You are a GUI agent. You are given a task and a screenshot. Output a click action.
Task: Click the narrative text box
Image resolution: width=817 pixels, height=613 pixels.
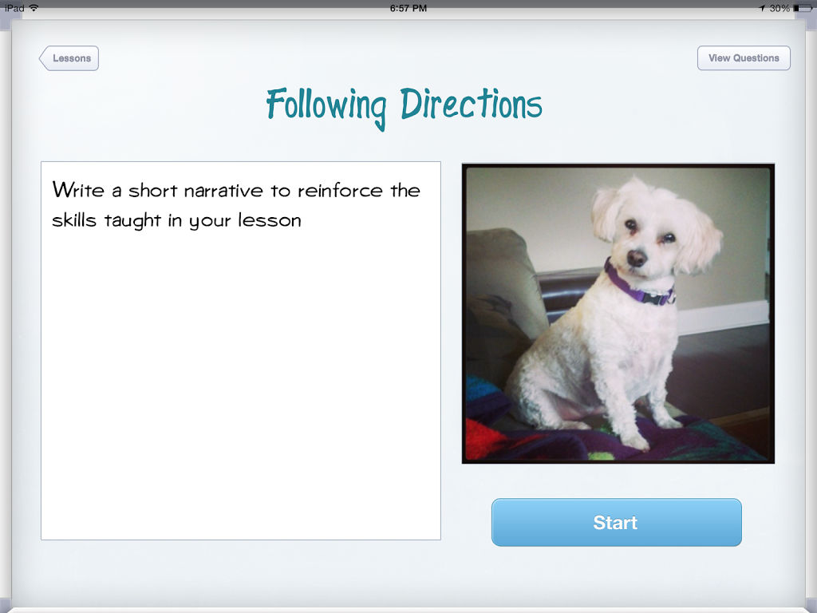click(x=241, y=351)
